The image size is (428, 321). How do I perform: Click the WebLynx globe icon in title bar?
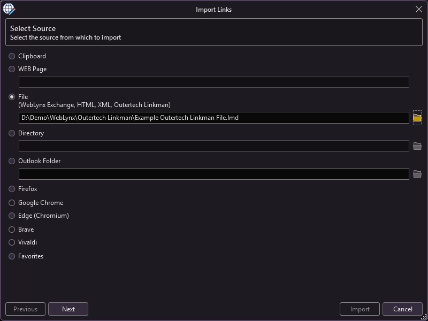[x=9, y=9]
